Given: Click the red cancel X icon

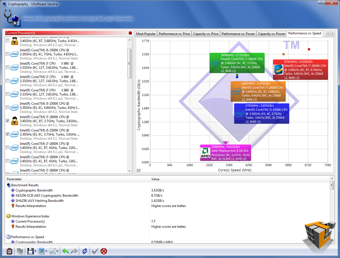Looking at the screenshot, I should (104, 251).
